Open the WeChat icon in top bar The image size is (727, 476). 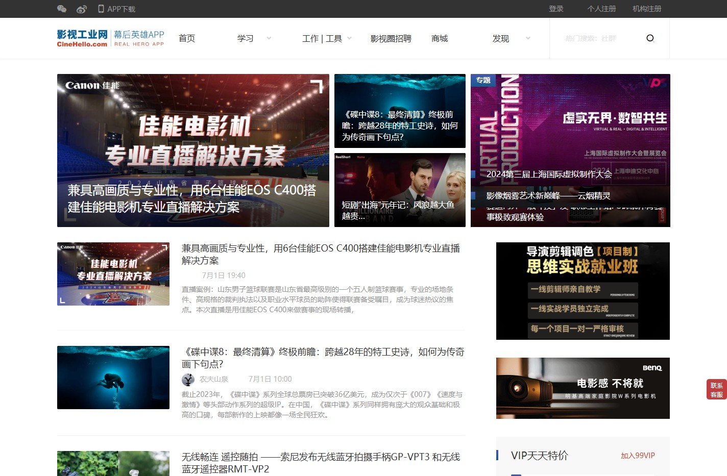(62, 9)
